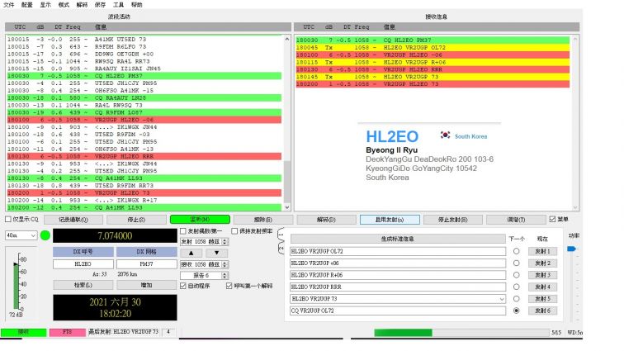The width and height of the screenshot is (624, 351).
Task: Open the 文件 menu
Action: point(8,5)
